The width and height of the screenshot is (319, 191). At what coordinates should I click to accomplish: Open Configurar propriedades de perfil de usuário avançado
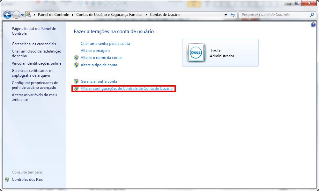point(35,85)
